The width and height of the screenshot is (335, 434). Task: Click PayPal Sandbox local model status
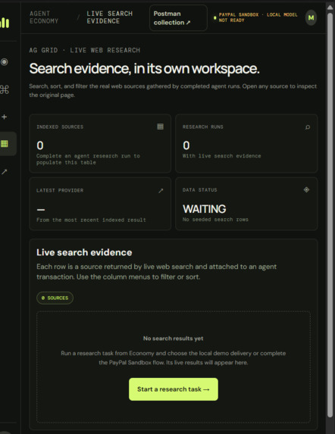coord(255,17)
